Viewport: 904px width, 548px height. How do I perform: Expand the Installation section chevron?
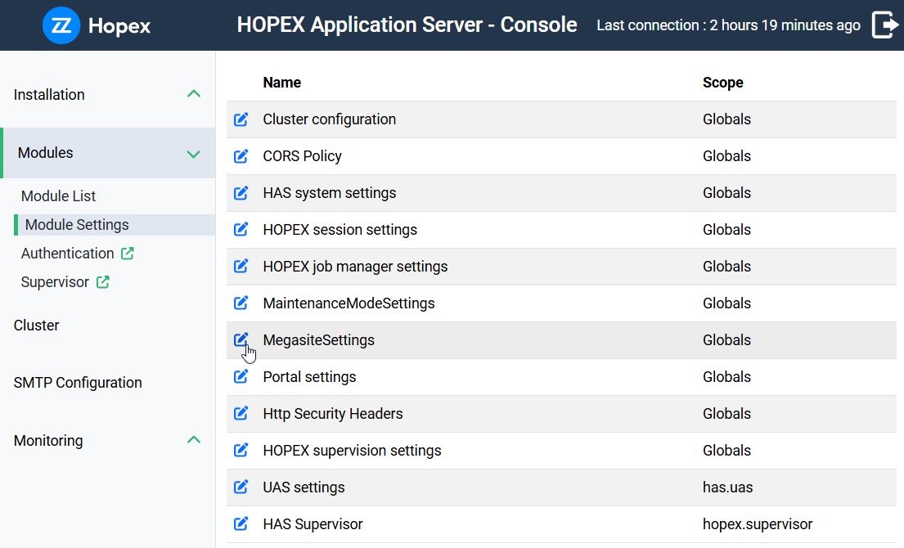[194, 94]
